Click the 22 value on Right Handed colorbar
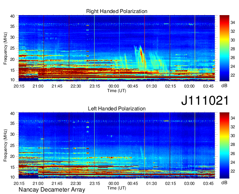The height and width of the screenshot is (194, 239). 233,75
